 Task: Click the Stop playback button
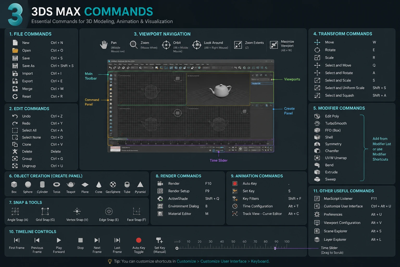click(80, 240)
